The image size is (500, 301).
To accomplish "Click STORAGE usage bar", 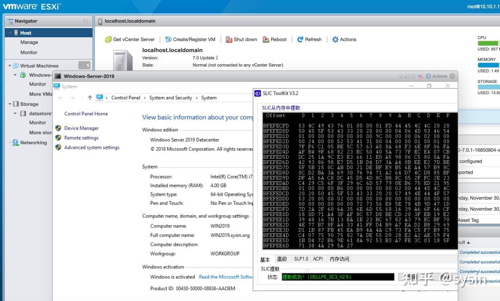I will point(489,87).
